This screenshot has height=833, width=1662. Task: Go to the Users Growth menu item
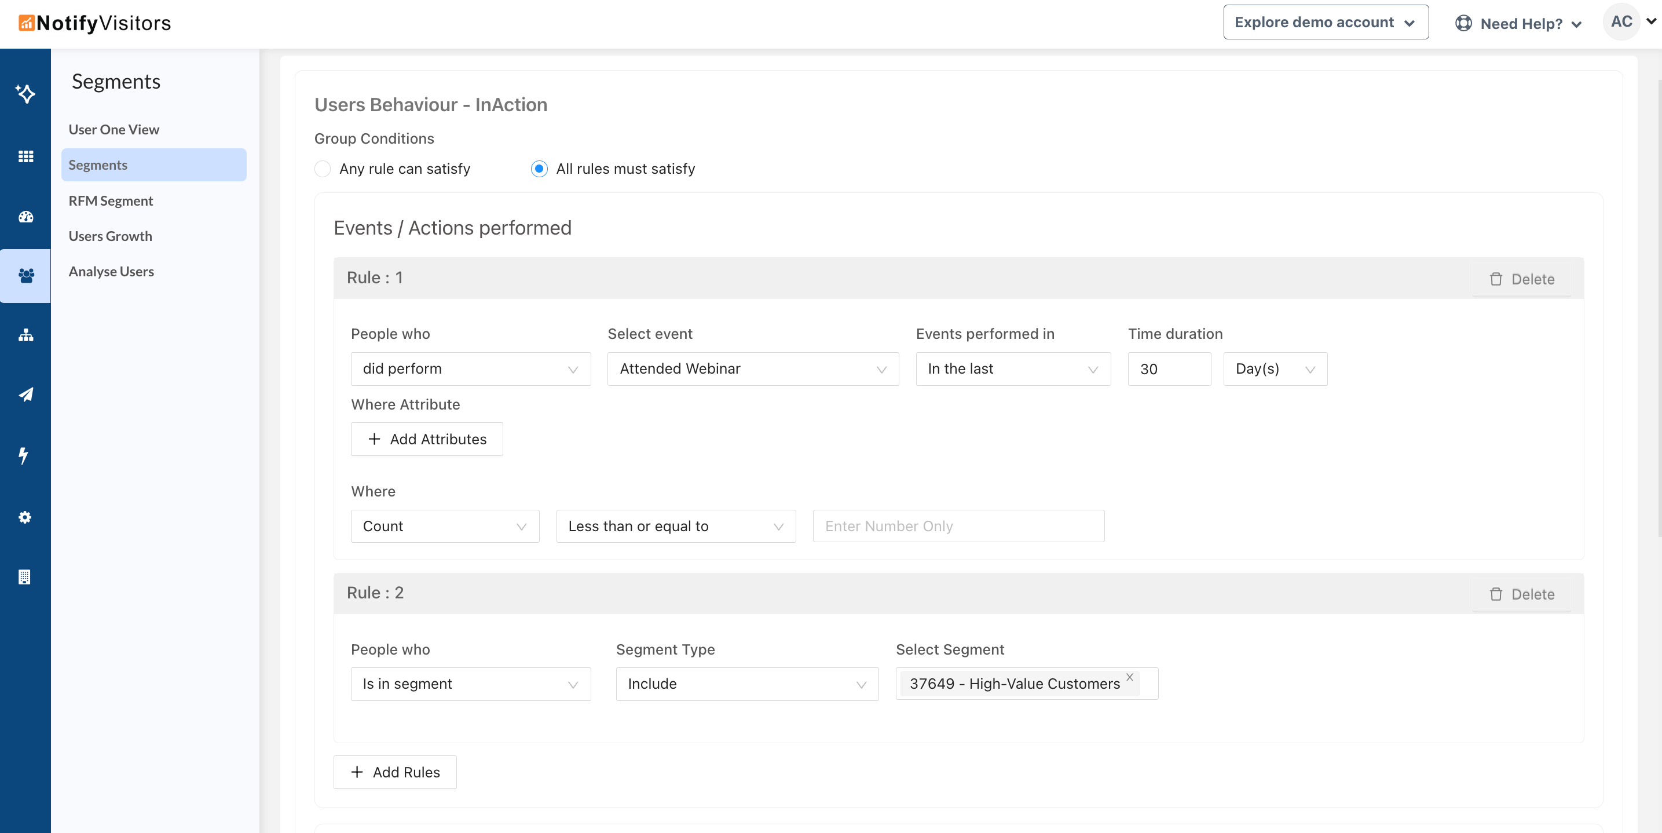[x=111, y=236]
